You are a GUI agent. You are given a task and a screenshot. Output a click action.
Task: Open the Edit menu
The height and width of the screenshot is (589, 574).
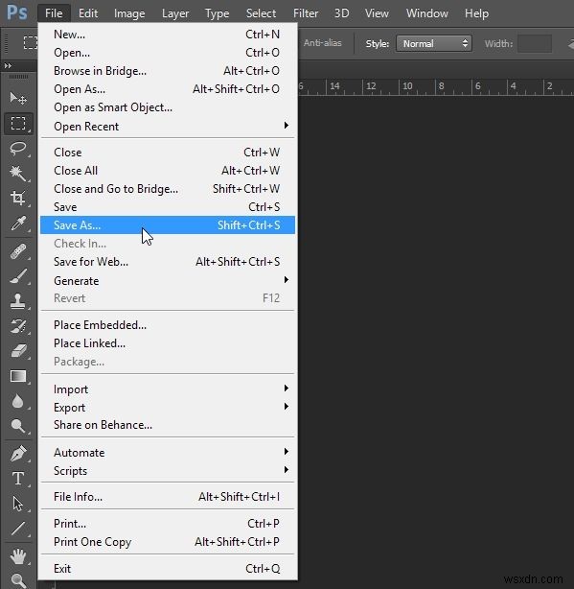point(88,13)
